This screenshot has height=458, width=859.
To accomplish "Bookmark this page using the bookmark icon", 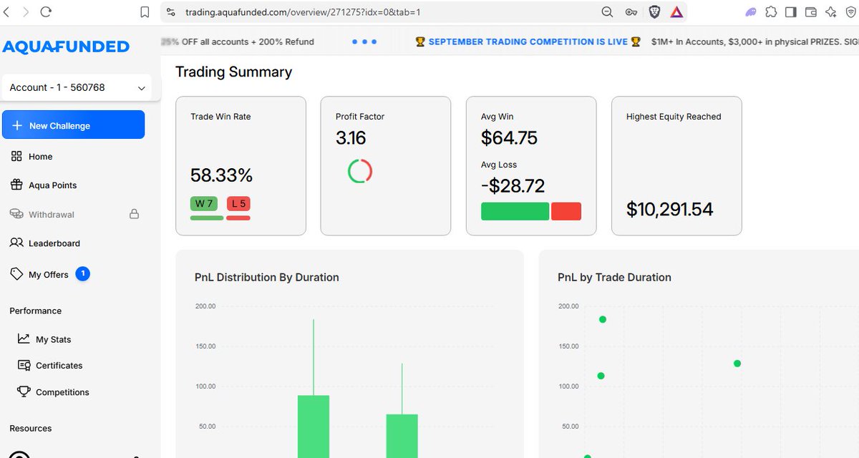I will pos(145,12).
